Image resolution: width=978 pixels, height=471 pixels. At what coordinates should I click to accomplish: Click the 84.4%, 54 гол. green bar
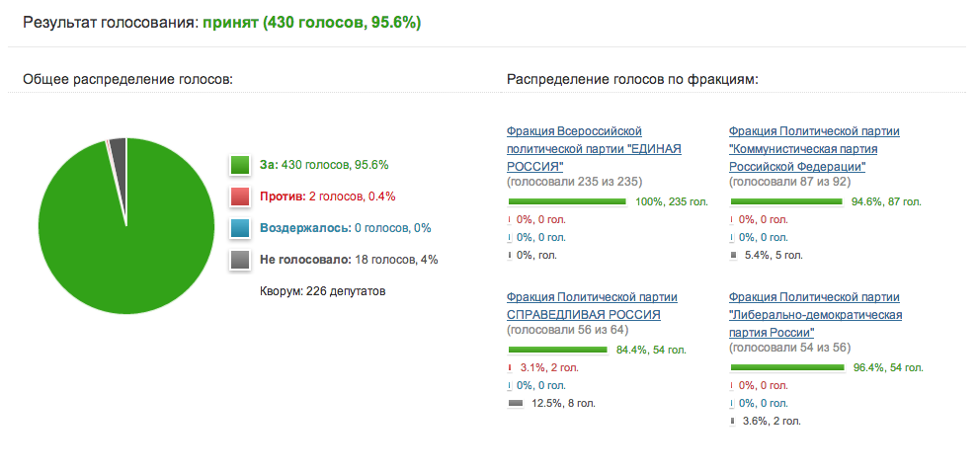click(557, 350)
